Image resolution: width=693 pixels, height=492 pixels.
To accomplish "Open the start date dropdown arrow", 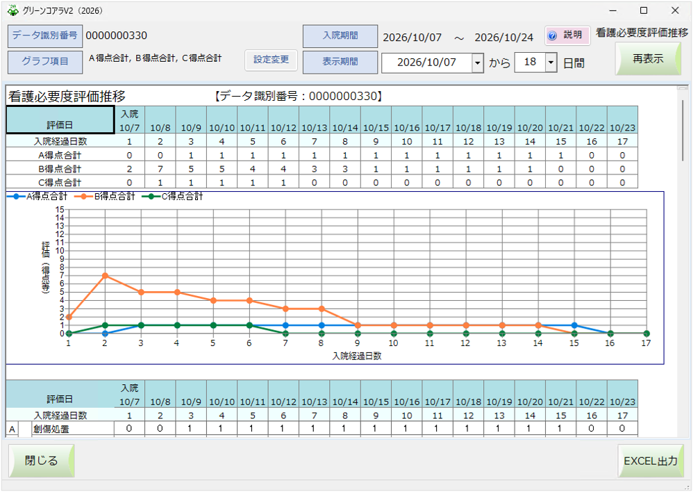I will click(477, 63).
